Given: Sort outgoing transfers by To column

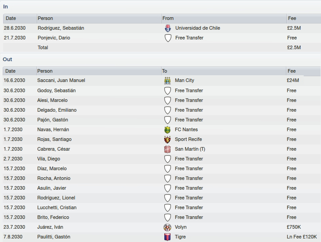Looking at the screenshot, I should pyautogui.click(x=224, y=71).
